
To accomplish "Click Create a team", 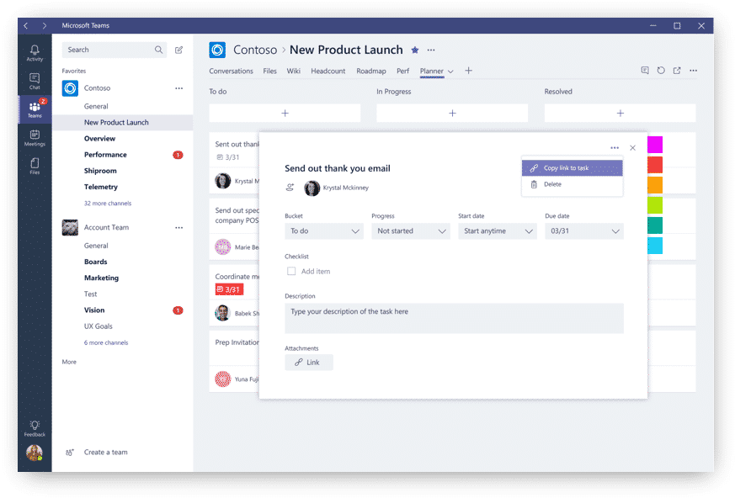I will point(105,453).
